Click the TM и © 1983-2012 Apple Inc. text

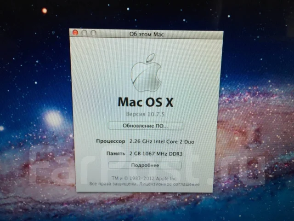click(144, 178)
